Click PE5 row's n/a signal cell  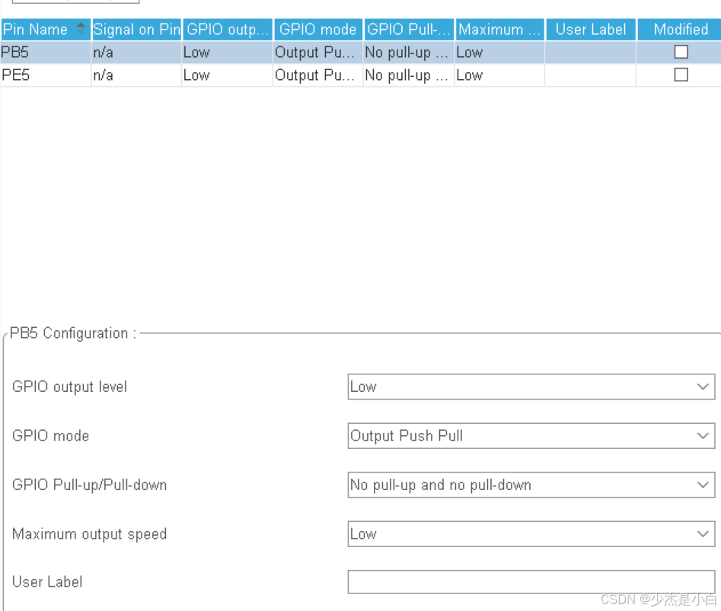(x=136, y=75)
